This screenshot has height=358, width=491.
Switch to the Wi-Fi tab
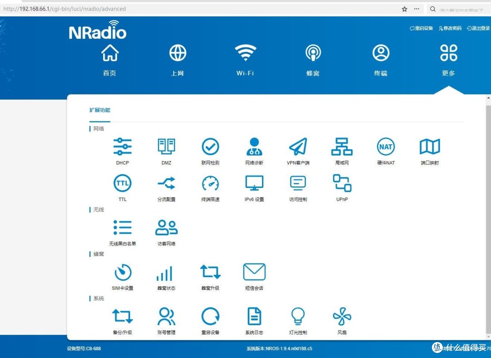pos(245,61)
